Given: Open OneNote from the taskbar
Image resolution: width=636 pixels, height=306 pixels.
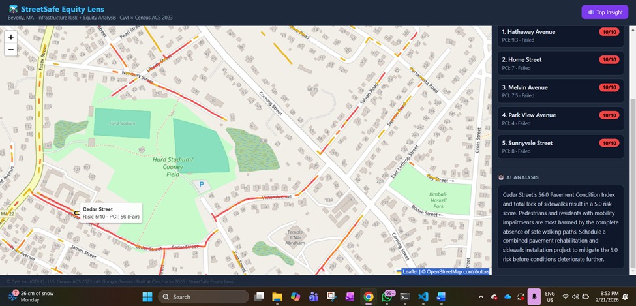Looking at the screenshot, I should (350, 297).
